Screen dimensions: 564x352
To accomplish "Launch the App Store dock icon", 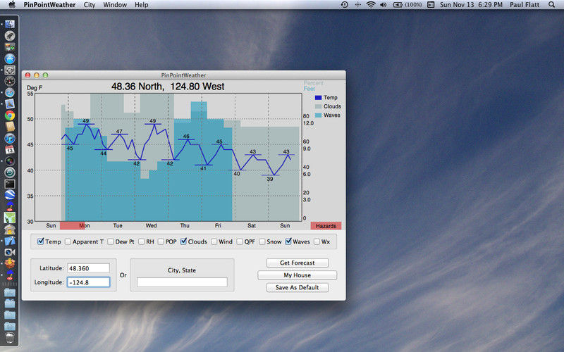I will click(x=10, y=58).
